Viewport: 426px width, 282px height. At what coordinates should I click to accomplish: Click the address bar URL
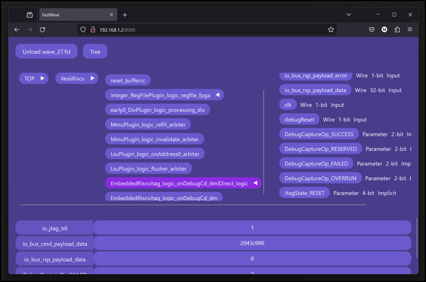[117, 30]
